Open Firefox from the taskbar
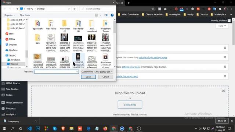235x132 pixels. [105, 129]
